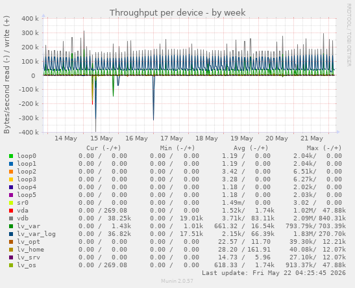Click the vdb max value '840.31k'
This screenshot has height=288, width=355.
(332, 218)
